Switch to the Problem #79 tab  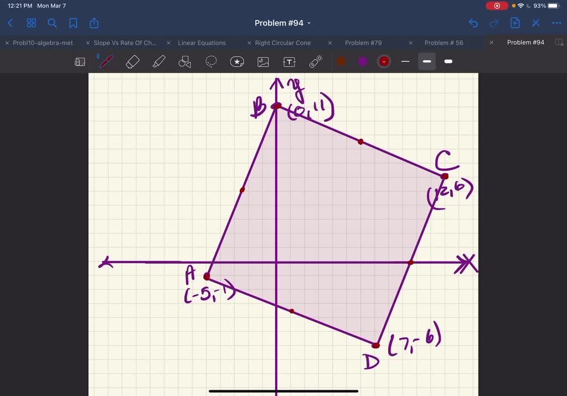tap(363, 43)
